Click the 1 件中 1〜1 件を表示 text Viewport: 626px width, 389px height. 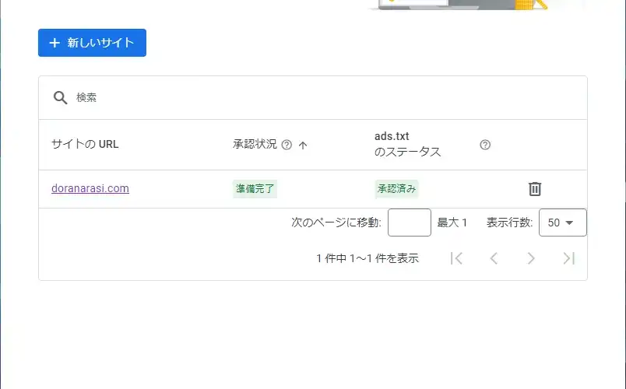pyautogui.click(x=368, y=258)
